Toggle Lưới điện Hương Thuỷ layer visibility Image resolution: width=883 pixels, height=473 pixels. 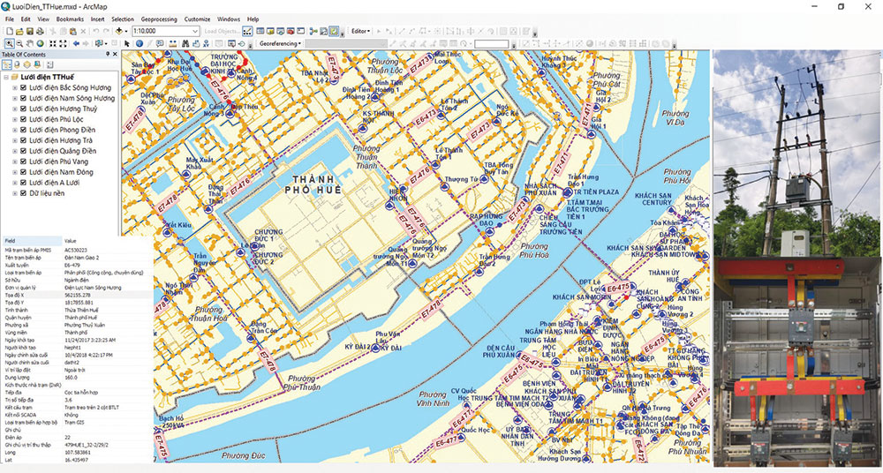pyautogui.click(x=23, y=109)
